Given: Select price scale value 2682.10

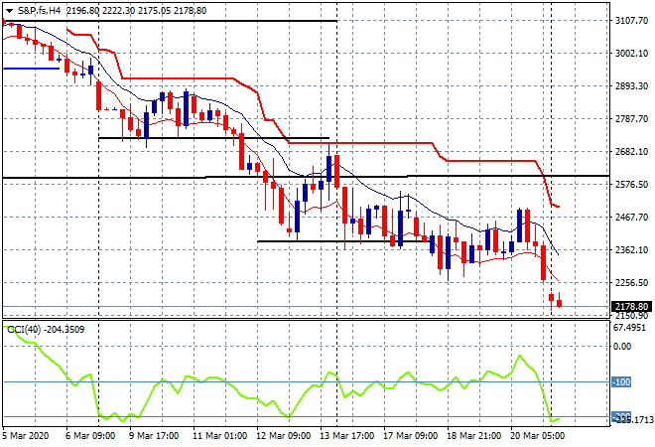Looking at the screenshot, I should [x=631, y=151].
